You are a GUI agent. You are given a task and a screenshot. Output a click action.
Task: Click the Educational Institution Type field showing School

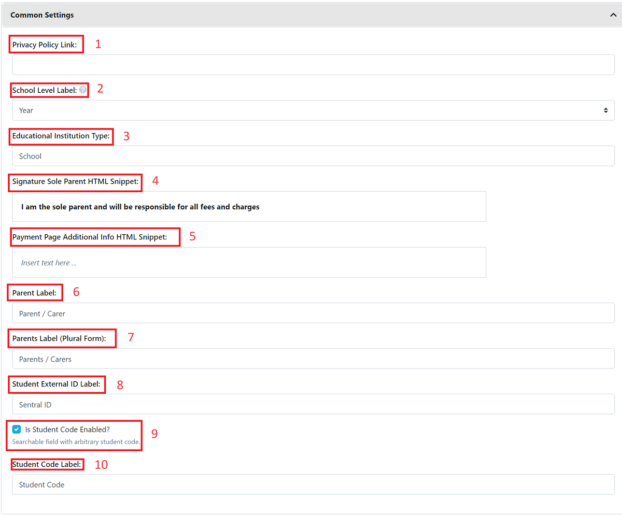311,155
